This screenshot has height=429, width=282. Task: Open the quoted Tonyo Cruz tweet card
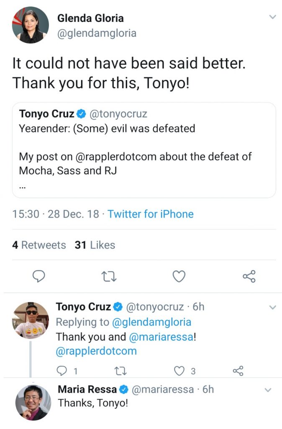144,150
